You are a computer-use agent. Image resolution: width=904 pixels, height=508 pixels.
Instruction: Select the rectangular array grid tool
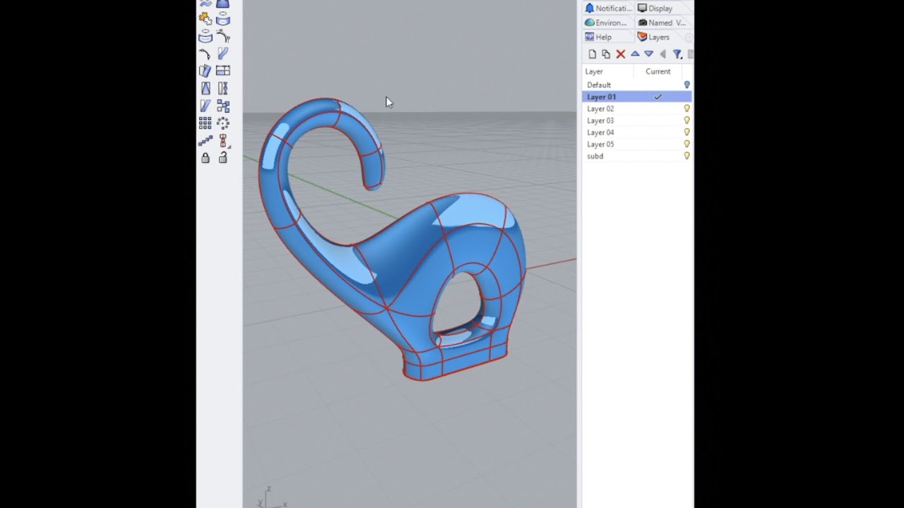pyautogui.click(x=206, y=123)
